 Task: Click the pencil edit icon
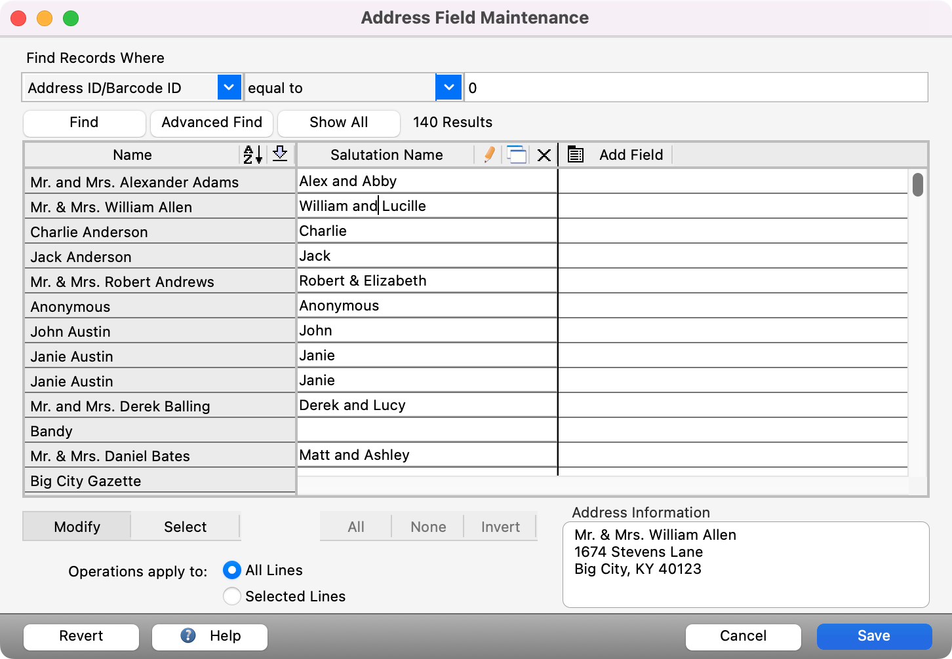point(488,155)
